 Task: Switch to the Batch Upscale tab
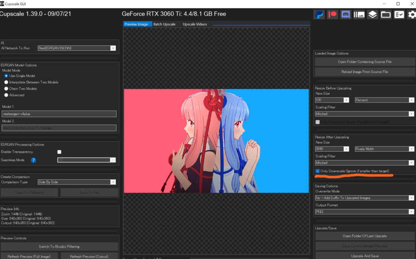pos(164,24)
